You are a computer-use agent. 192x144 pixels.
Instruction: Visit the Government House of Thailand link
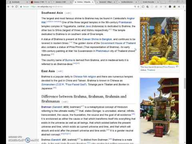tap(118, 43)
